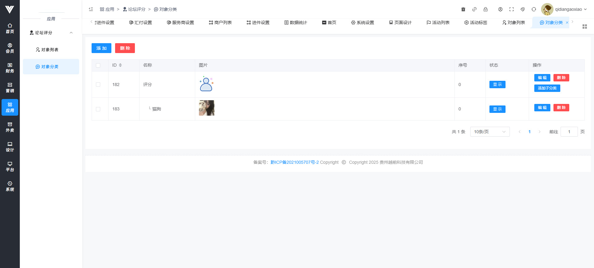Check the checkbox for row ID 182
The width and height of the screenshot is (594, 268).
[x=98, y=85]
